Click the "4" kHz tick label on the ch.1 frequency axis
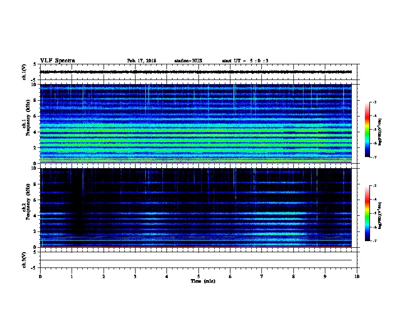The image size is (402, 310). click(35, 132)
